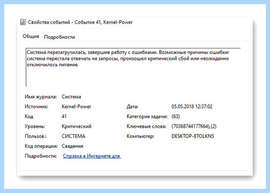Select the task category value '(63)'
The height and width of the screenshot is (193, 270).
point(175,117)
